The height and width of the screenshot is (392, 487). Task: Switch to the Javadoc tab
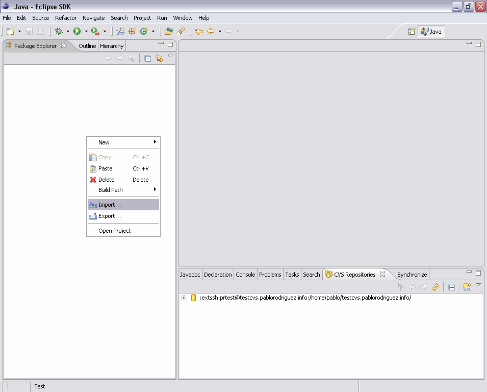click(190, 275)
